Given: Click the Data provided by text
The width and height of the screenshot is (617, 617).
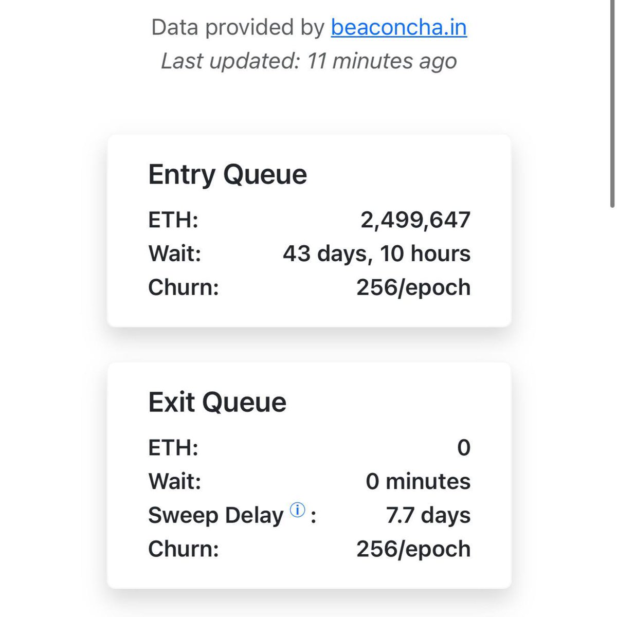Looking at the screenshot, I should (238, 27).
